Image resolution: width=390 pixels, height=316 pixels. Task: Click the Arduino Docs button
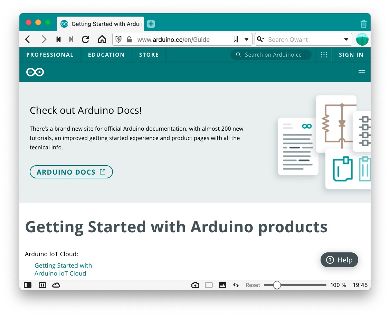[71, 172]
